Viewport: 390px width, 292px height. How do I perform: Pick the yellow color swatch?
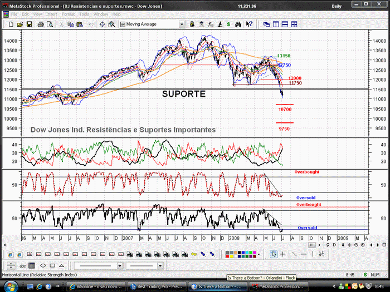tap(231, 256)
